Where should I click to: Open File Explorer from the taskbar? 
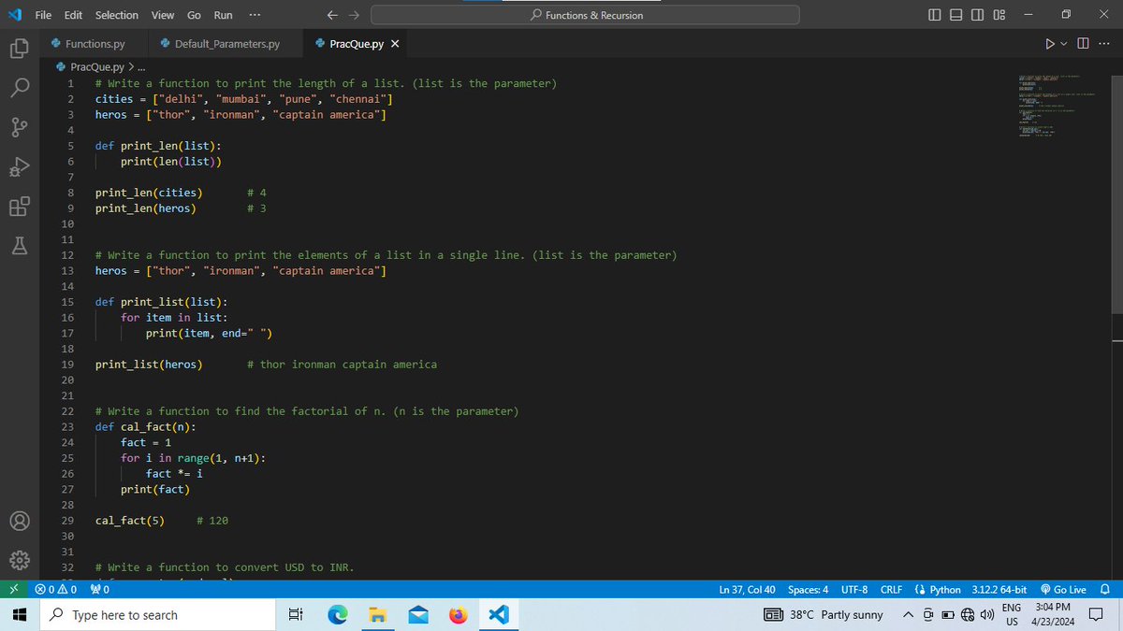coord(377,615)
